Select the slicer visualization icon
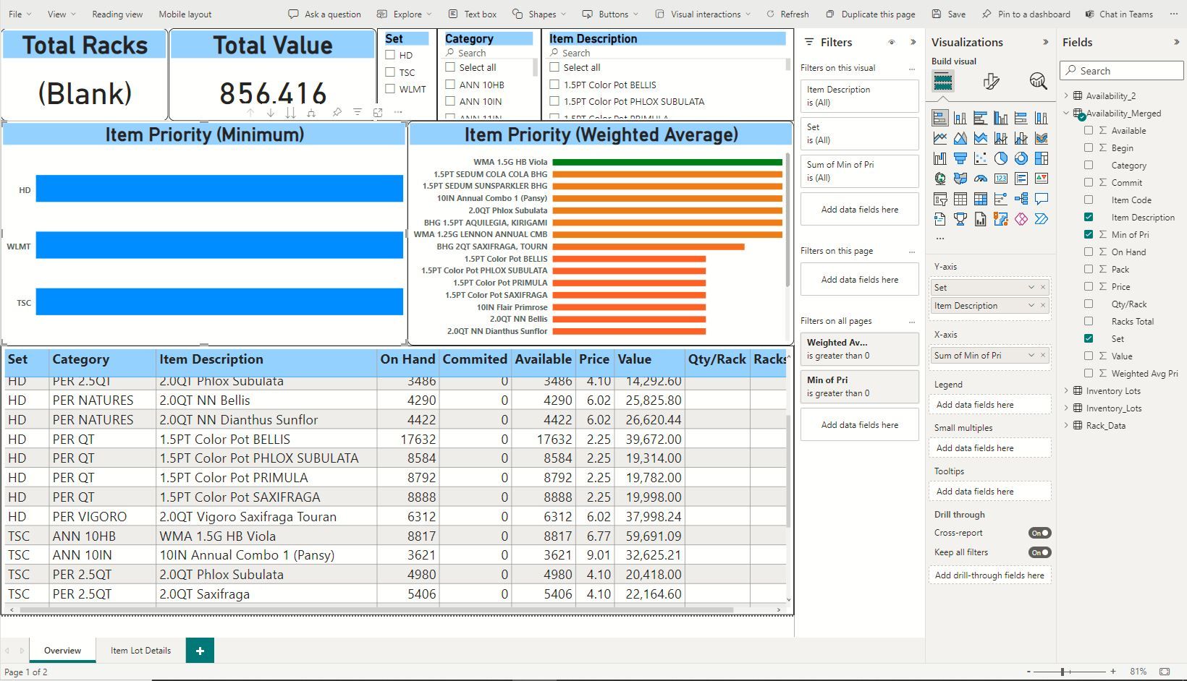This screenshot has height=681, width=1187. pos(940,198)
